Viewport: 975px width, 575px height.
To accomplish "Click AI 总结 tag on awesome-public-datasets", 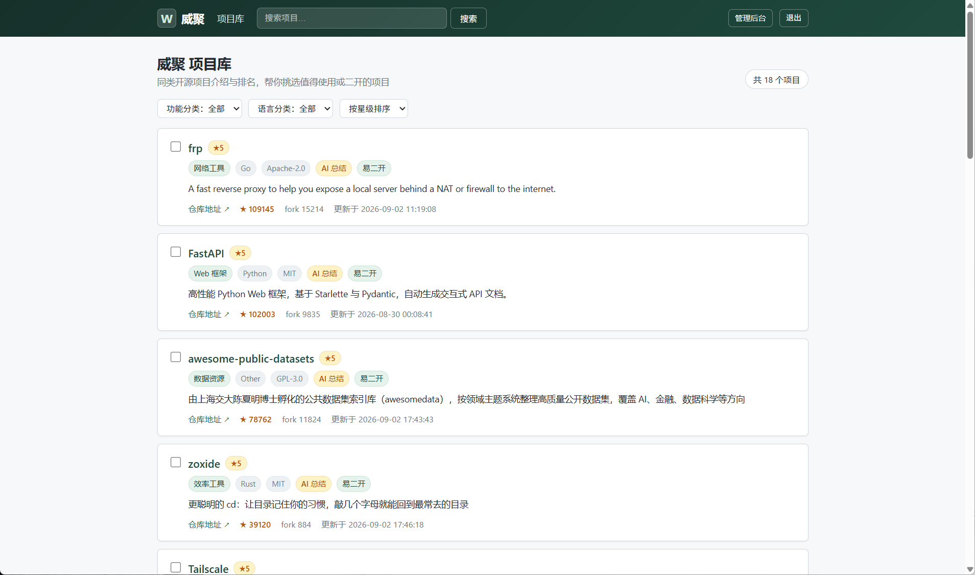I will (x=331, y=379).
